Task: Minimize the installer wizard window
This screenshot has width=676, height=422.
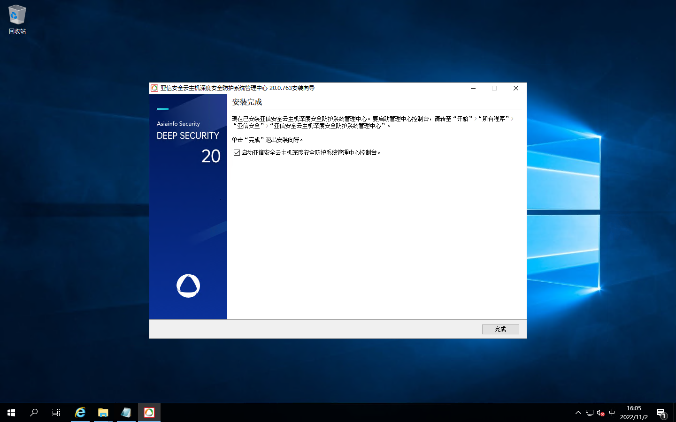Action: [x=473, y=88]
